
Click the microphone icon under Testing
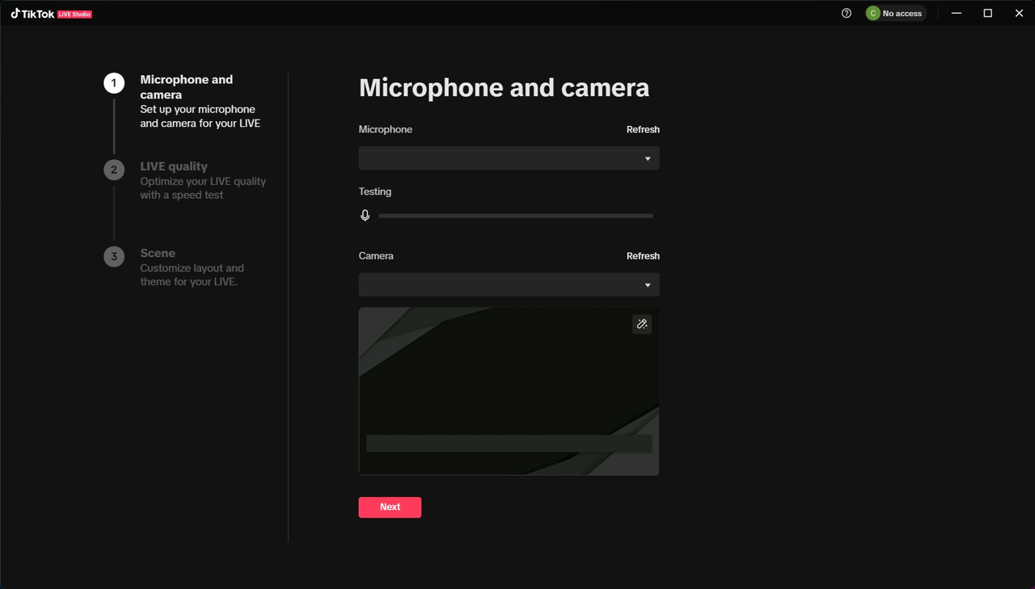pyautogui.click(x=365, y=216)
